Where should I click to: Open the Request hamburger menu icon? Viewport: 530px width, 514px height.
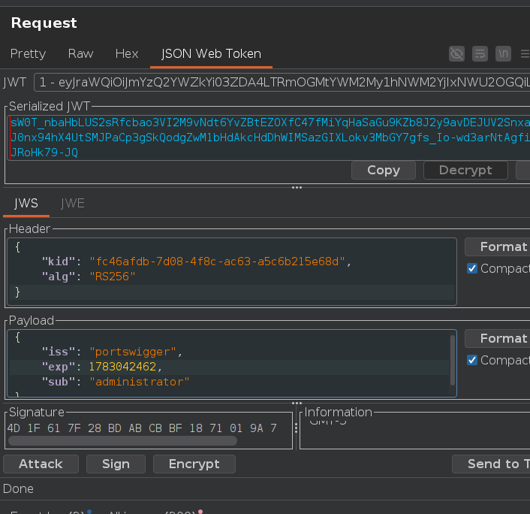[x=525, y=54]
